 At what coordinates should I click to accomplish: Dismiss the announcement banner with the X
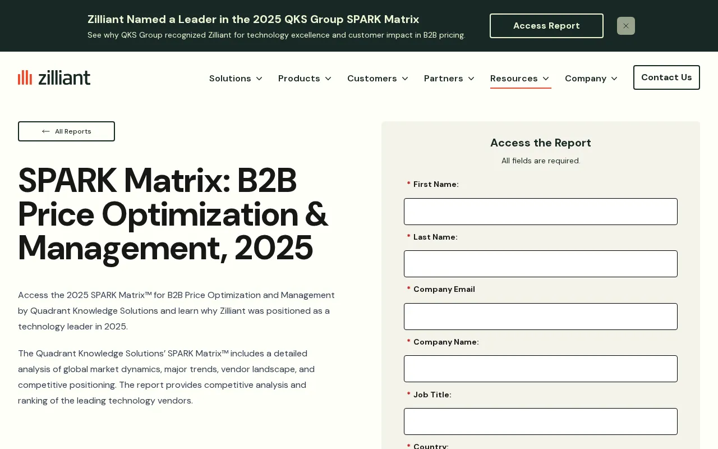pyautogui.click(x=626, y=26)
